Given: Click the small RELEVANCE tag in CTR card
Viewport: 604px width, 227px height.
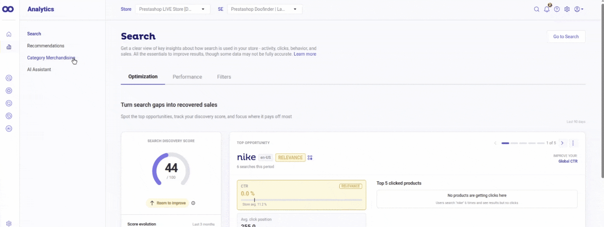Looking at the screenshot, I should click(351, 186).
